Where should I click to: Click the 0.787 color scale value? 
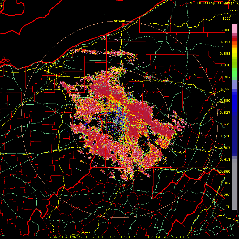pos(225,77)
